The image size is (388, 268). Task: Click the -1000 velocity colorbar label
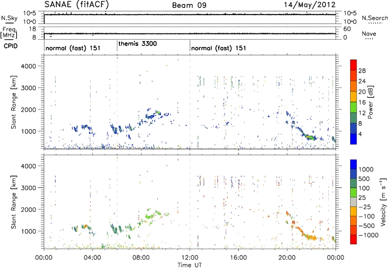click(x=368, y=235)
